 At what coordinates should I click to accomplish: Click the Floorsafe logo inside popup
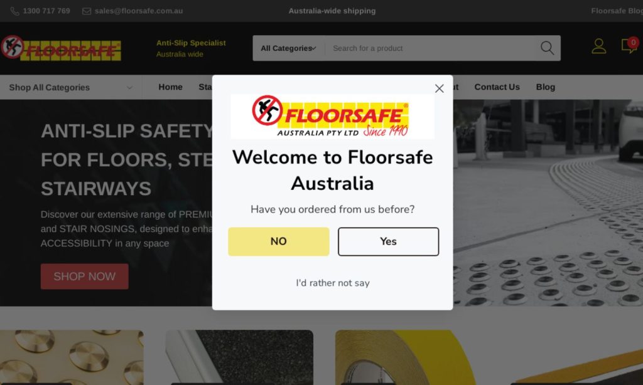(332, 117)
